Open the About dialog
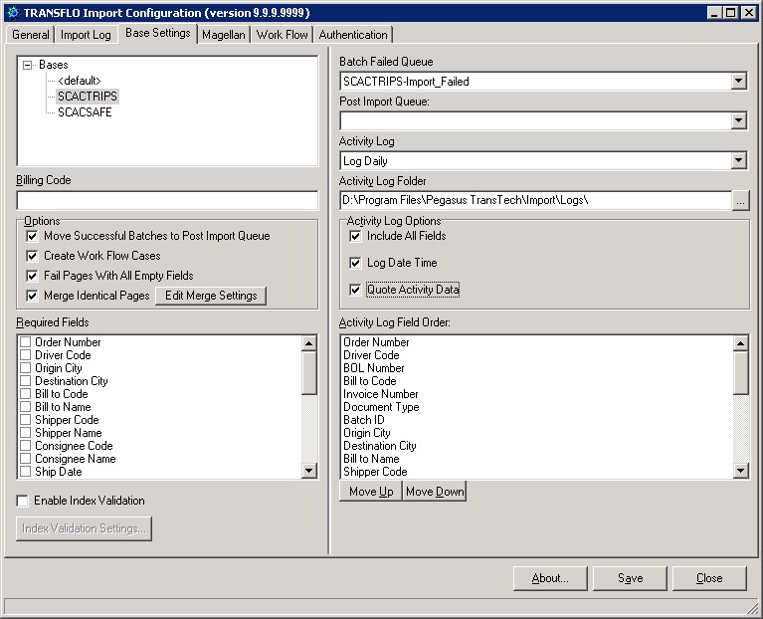 point(550,578)
